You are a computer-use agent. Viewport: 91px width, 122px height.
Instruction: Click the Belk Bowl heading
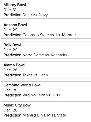click(12, 45)
